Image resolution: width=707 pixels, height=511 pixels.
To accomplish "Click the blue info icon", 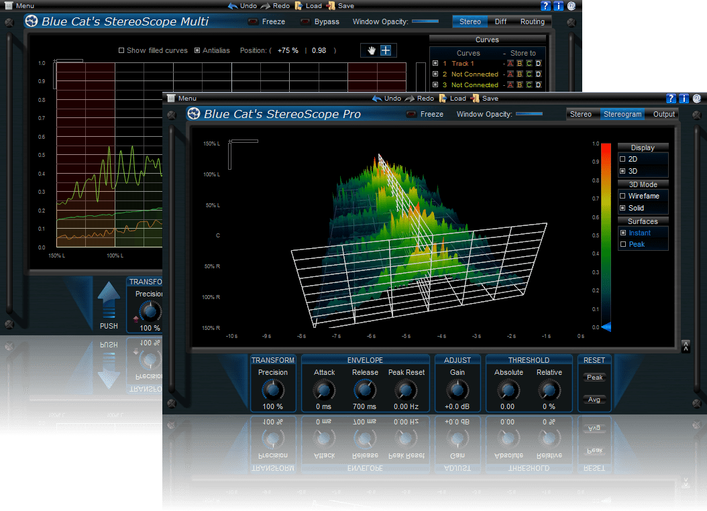I will click(x=684, y=98).
